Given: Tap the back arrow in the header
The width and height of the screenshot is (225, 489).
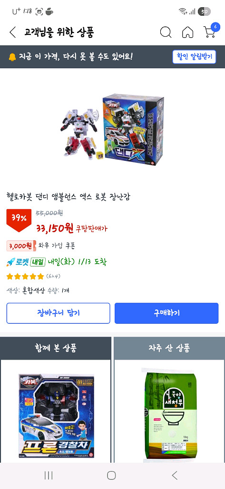Looking at the screenshot, I should point(12,32).
